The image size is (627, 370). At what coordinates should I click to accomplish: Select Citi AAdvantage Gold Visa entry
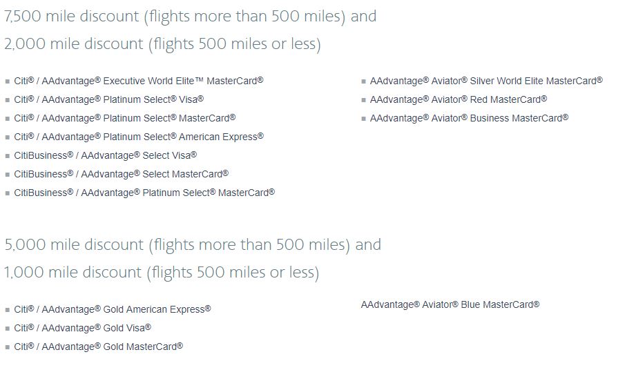82,328
